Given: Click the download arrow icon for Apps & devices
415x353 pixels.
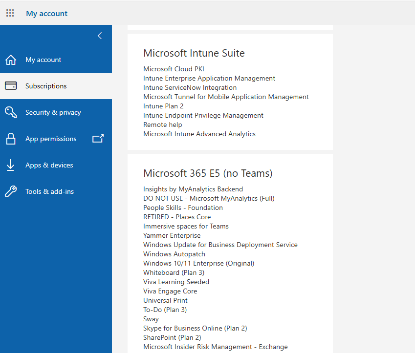Looking at the screenshot, I should 11,165.
